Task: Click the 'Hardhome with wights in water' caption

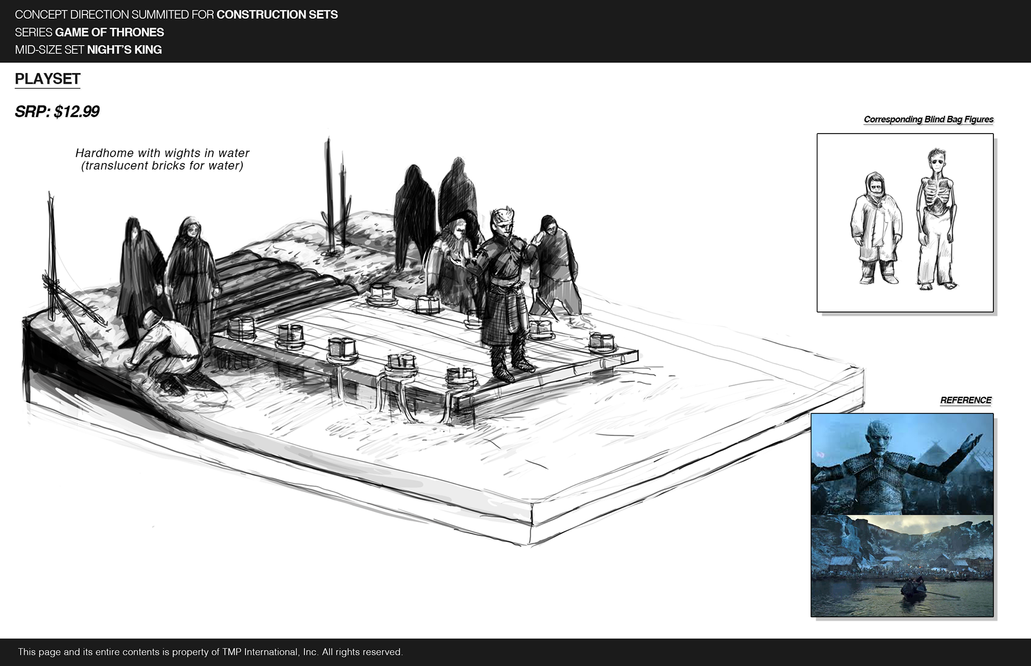Action: click(x=162, y=153)
